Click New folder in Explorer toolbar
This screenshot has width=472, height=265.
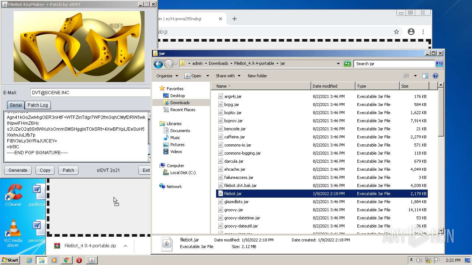click(x=257, y=76)
